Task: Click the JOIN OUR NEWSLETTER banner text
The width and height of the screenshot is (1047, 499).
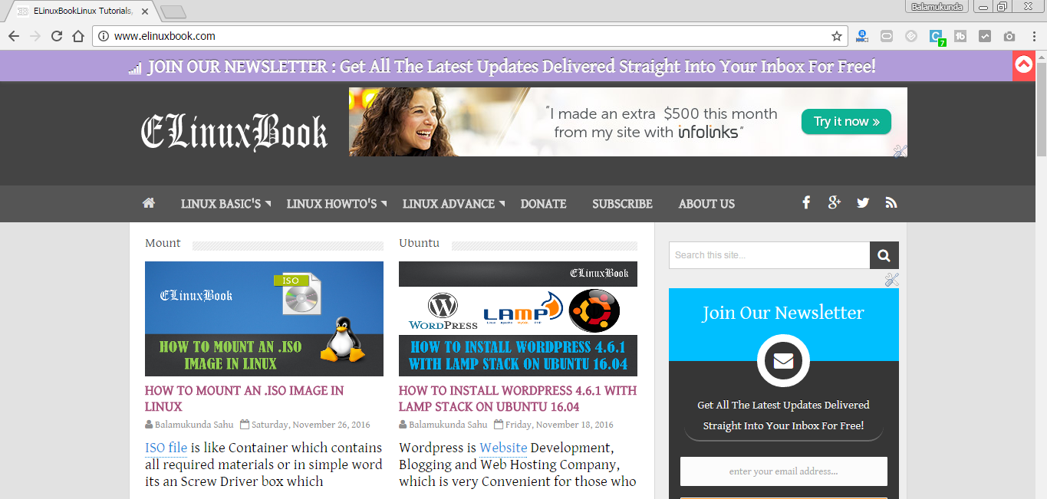Action: coord(511,67)
